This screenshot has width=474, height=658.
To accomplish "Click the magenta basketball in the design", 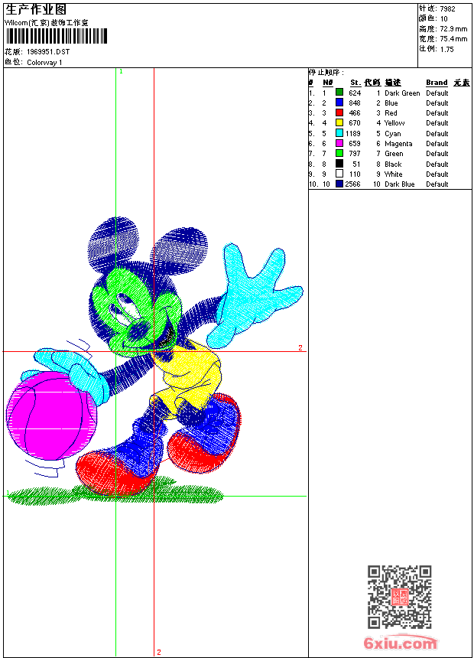I will 50,418.
